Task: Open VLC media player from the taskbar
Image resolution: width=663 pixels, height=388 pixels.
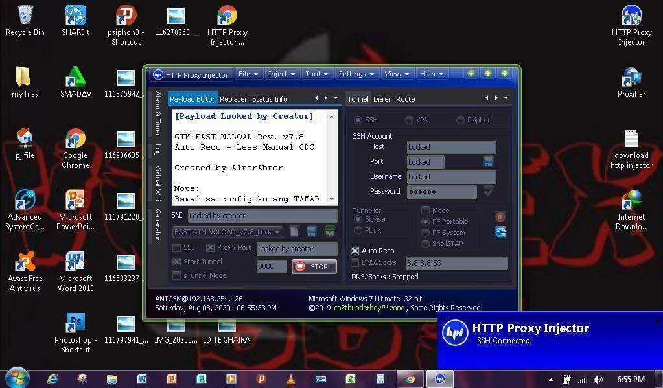Action: [291, 379]
